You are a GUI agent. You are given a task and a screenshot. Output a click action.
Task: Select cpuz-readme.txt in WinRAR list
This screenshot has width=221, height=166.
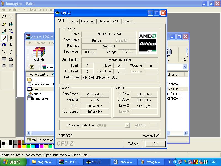[41, 84]
